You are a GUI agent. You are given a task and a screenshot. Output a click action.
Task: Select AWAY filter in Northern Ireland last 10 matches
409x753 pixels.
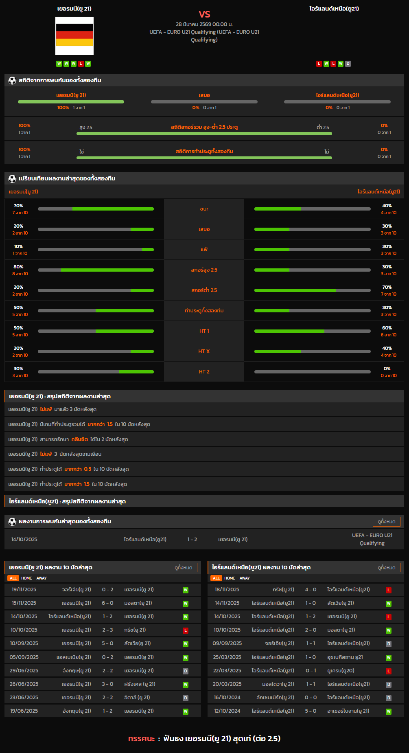point(245,578)
